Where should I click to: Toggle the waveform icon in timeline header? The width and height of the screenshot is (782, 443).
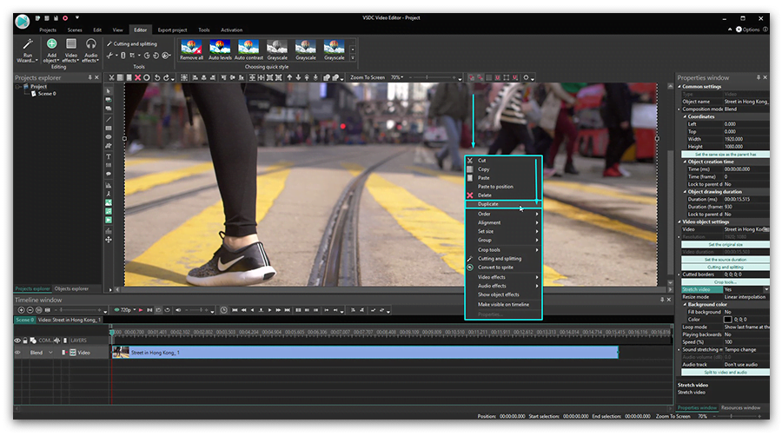56,341
